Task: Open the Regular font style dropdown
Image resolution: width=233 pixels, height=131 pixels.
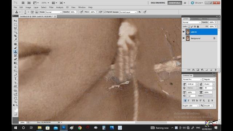Action: point(209,79)
